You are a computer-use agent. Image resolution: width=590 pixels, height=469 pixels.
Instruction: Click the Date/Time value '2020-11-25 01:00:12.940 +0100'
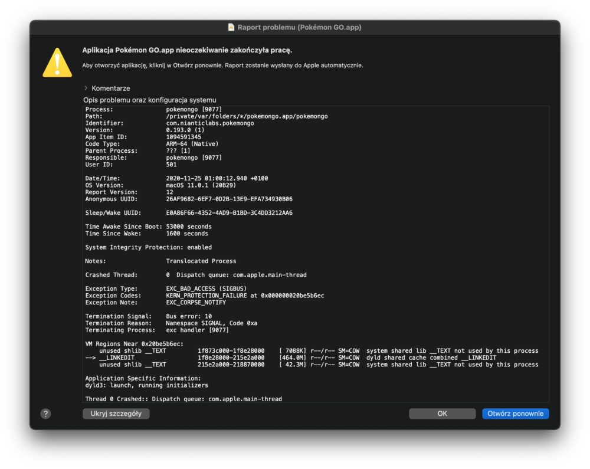point(217,178)
